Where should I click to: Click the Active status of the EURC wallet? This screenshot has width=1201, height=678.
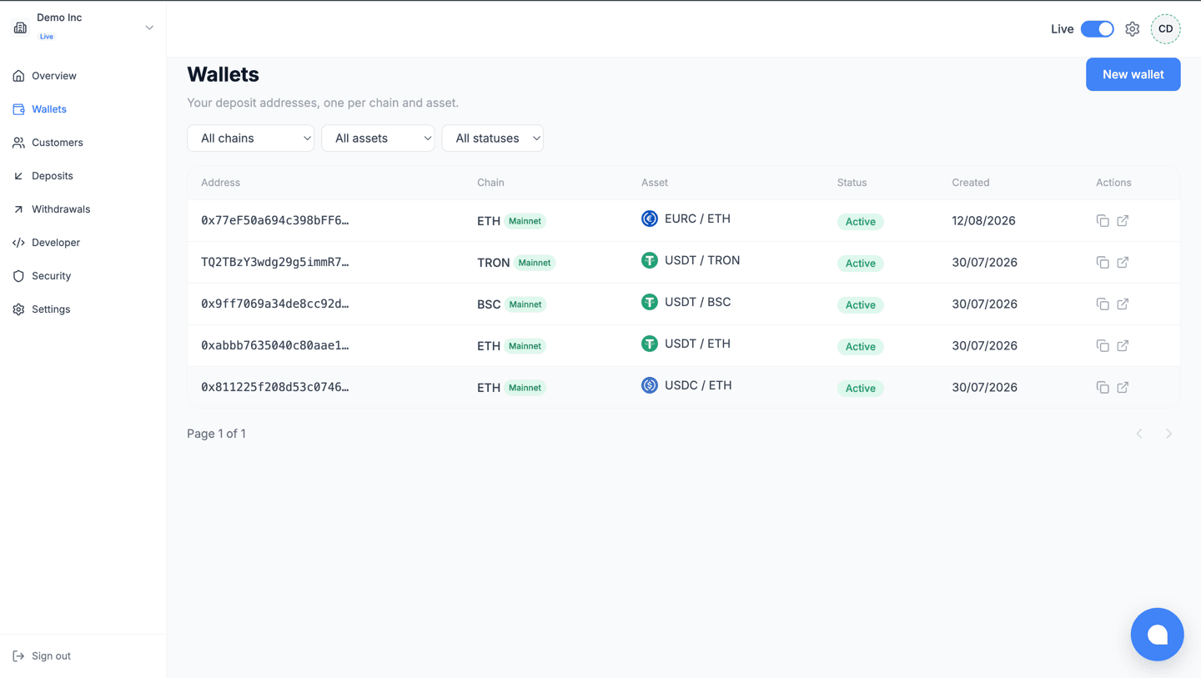pos(860,222)
